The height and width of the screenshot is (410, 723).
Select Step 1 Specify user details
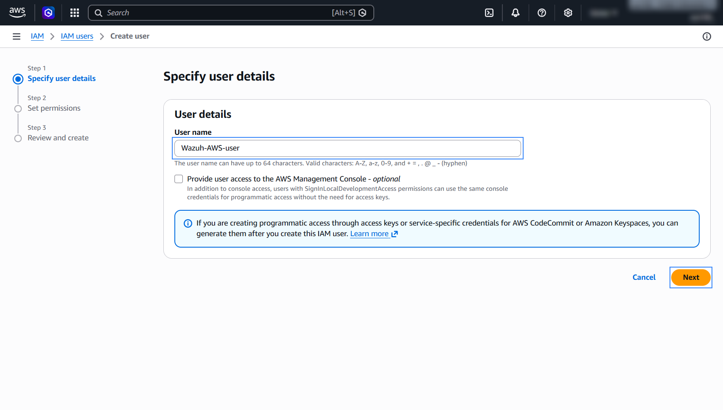(x=18, y=79)
